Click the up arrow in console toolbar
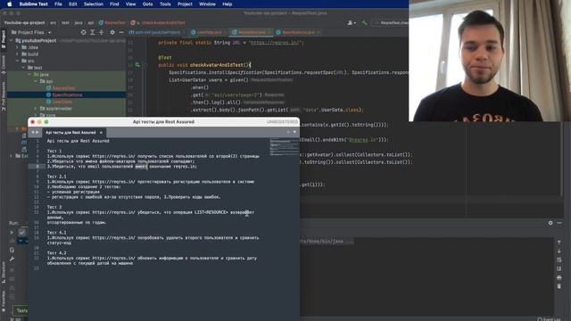Screen dimensions: 571x321 (x=559, y=243)
